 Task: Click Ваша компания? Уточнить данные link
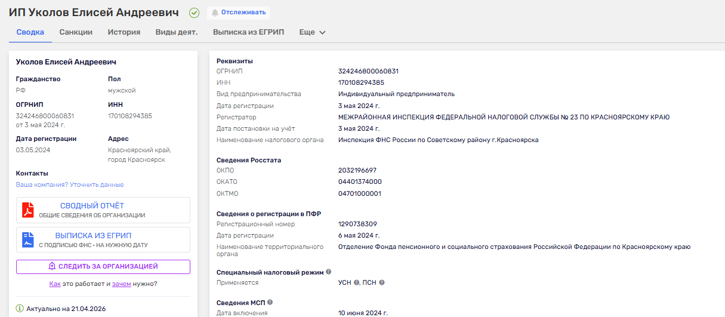pos(70,185)
